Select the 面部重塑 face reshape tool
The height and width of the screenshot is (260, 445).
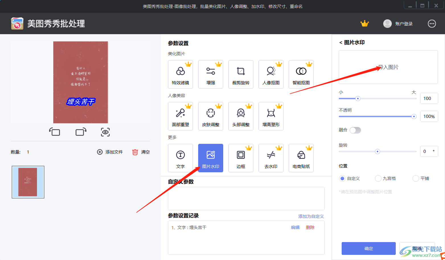pyautogui.click(x=181, y=116)
